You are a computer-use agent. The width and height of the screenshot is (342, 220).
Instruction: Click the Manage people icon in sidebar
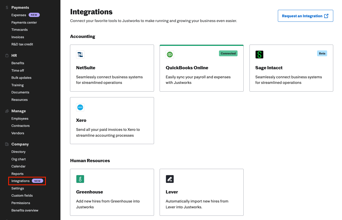pyautogui.click(x=7, y=111)
